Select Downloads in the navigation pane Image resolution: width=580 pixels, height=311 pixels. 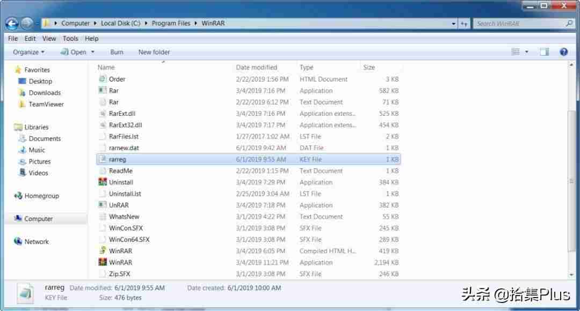[45, 93]
